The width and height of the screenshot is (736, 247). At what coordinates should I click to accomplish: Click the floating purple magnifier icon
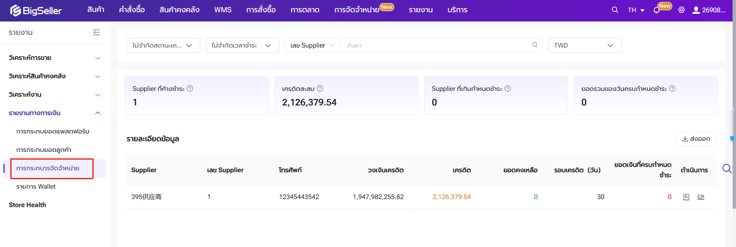(726, 169)
